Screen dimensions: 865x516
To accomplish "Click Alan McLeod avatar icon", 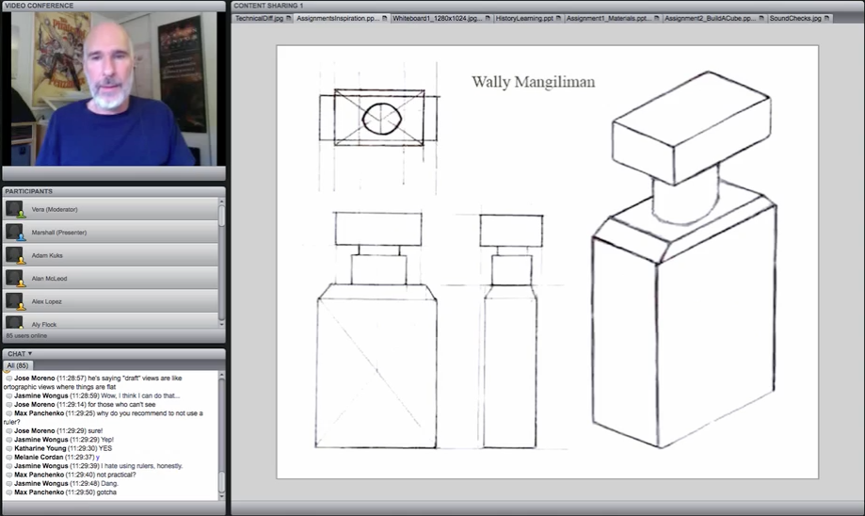I will tap(15, 279).
